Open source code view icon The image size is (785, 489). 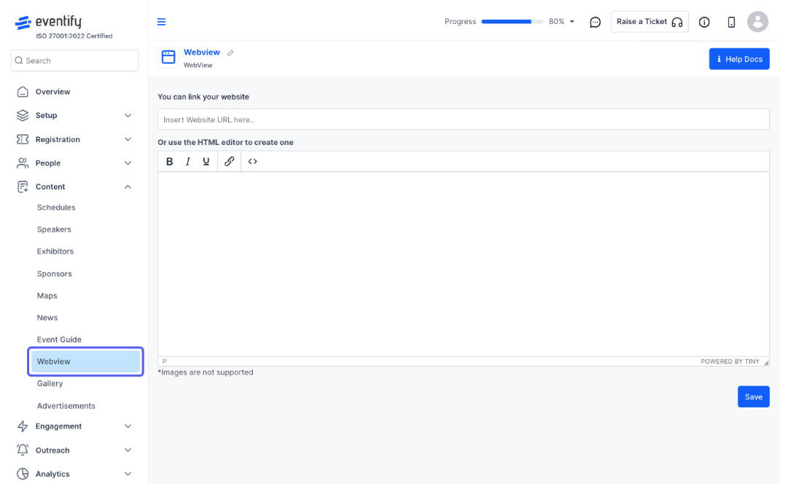coord(252,161)
